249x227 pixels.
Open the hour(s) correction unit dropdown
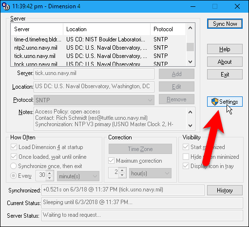pyautogui.click(x=150, y=173)
